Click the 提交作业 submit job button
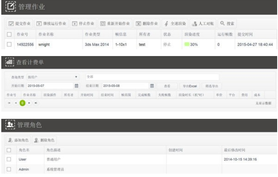278x177 pixels. 19,24
